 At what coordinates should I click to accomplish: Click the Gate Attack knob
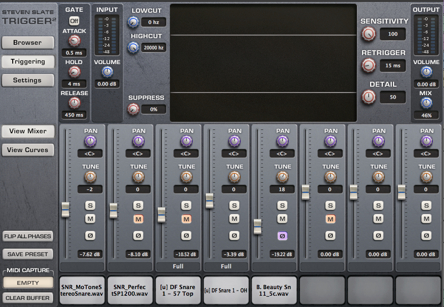[x=74, y=41]
